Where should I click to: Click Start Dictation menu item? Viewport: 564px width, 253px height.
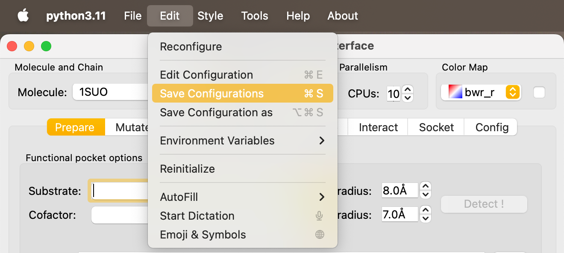[242, 216]
